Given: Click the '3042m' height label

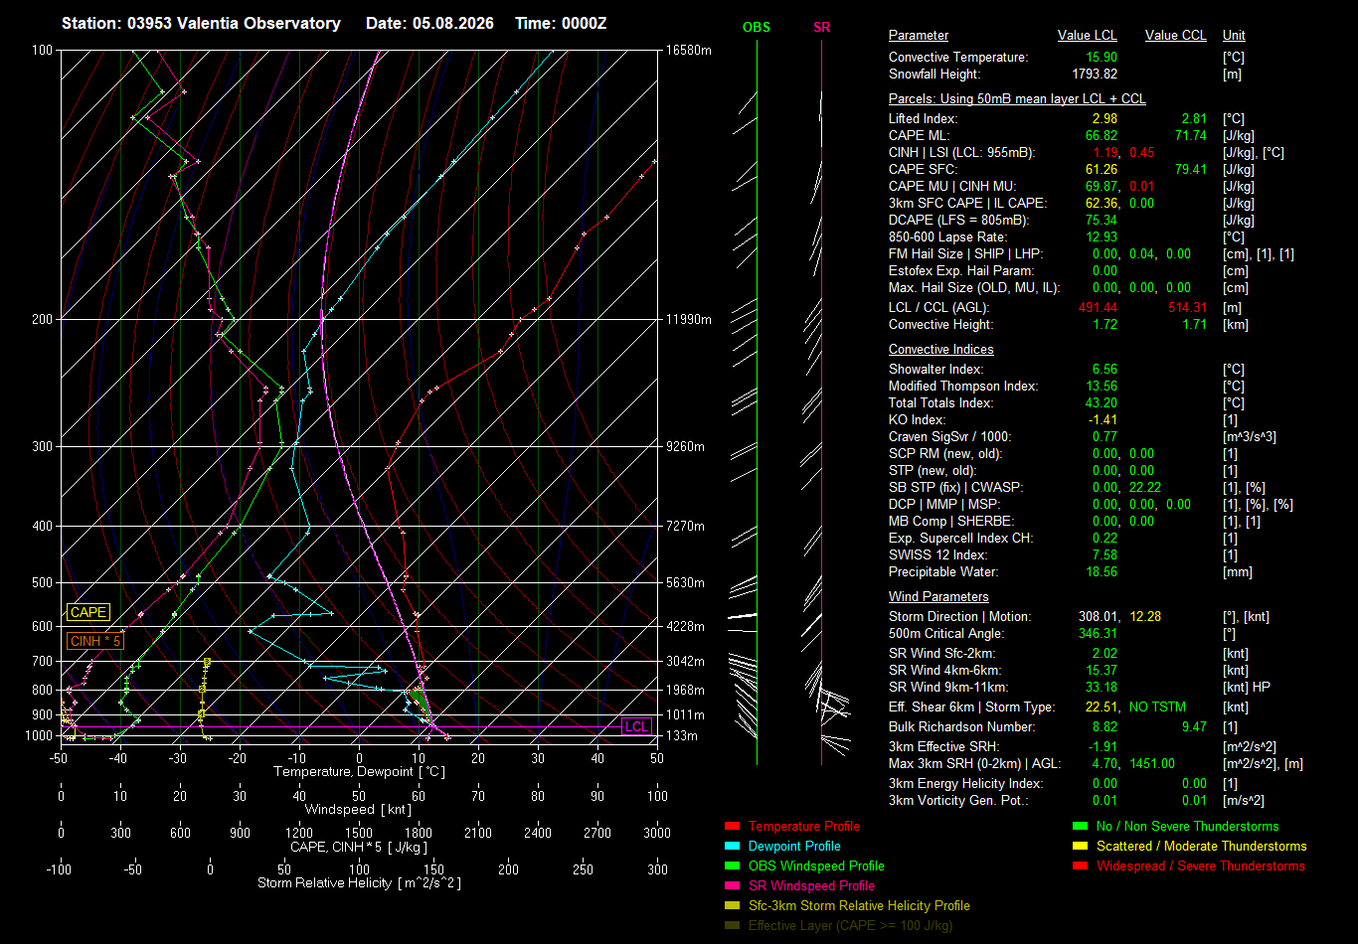Looking at the screenshot, I should click(x=685, y=662).
